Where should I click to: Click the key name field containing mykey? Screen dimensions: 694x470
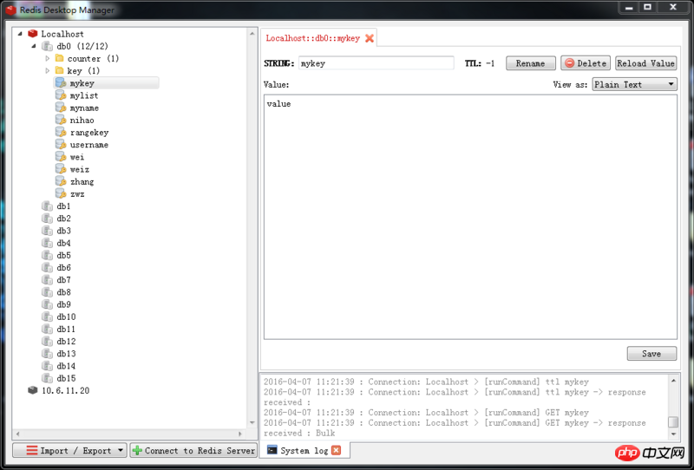[376, 63]
